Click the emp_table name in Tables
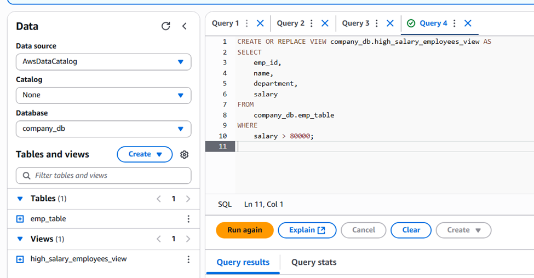The width and height of the screenshot is (534, 278). click(x=48, y=219)
